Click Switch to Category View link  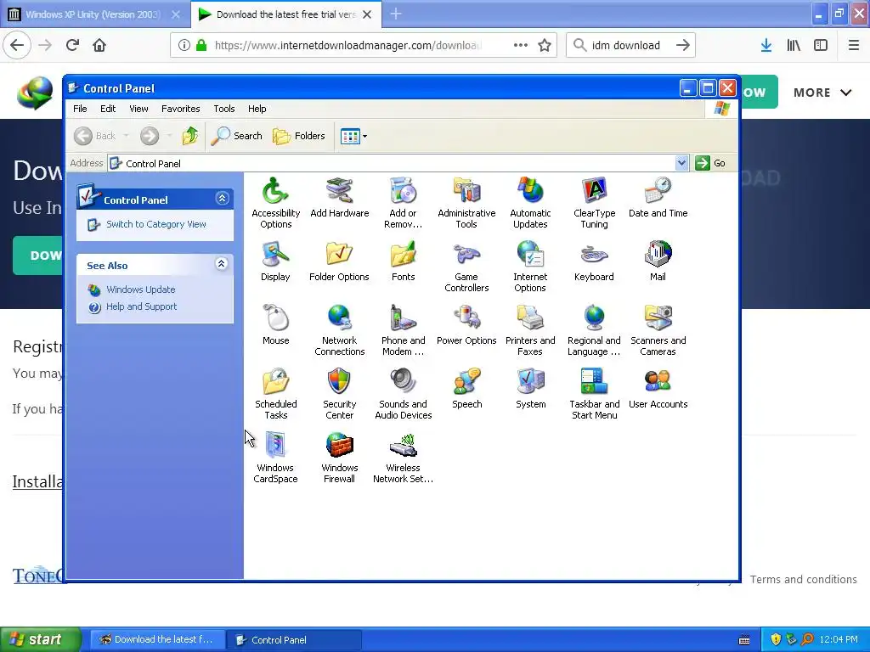point(156,224)
